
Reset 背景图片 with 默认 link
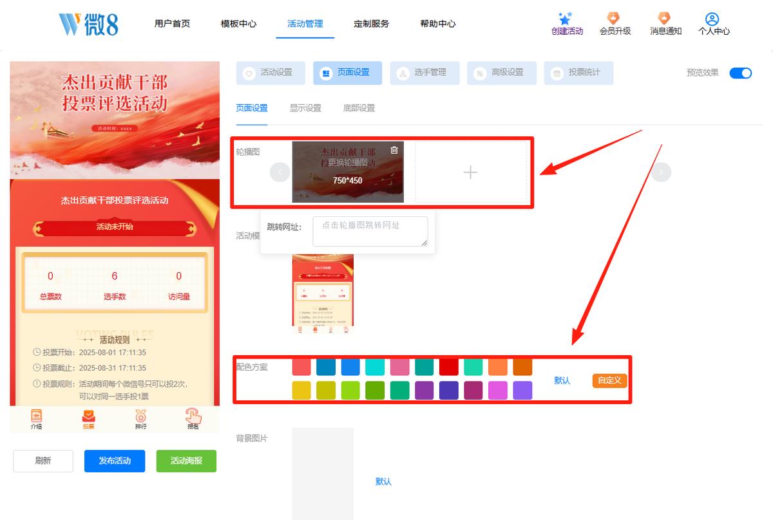coord(384,481)
